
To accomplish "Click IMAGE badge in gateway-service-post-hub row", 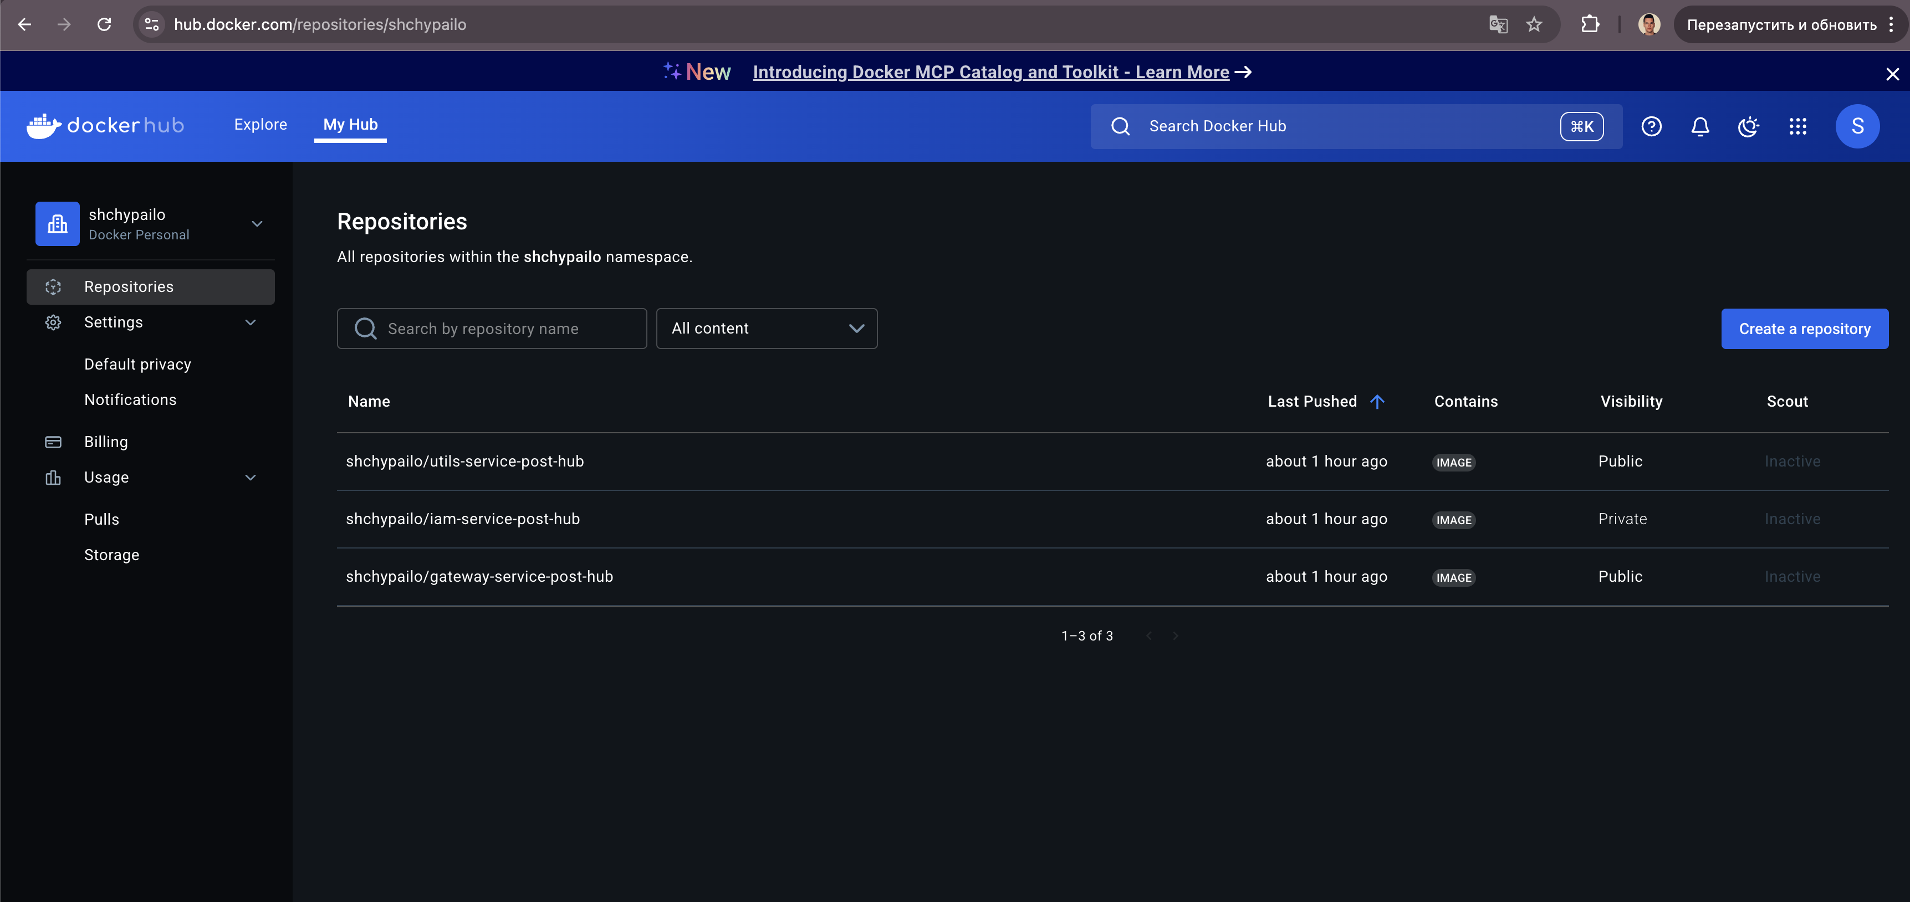I will [1454, 578].
